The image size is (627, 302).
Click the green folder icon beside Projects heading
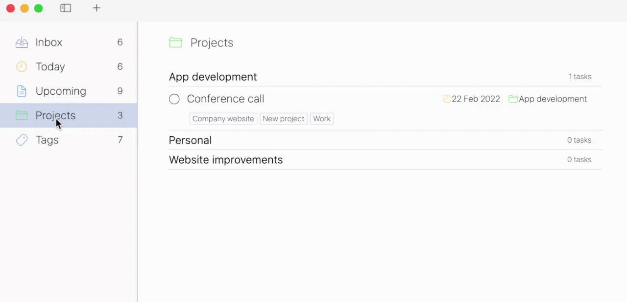(x=175, y=43)
